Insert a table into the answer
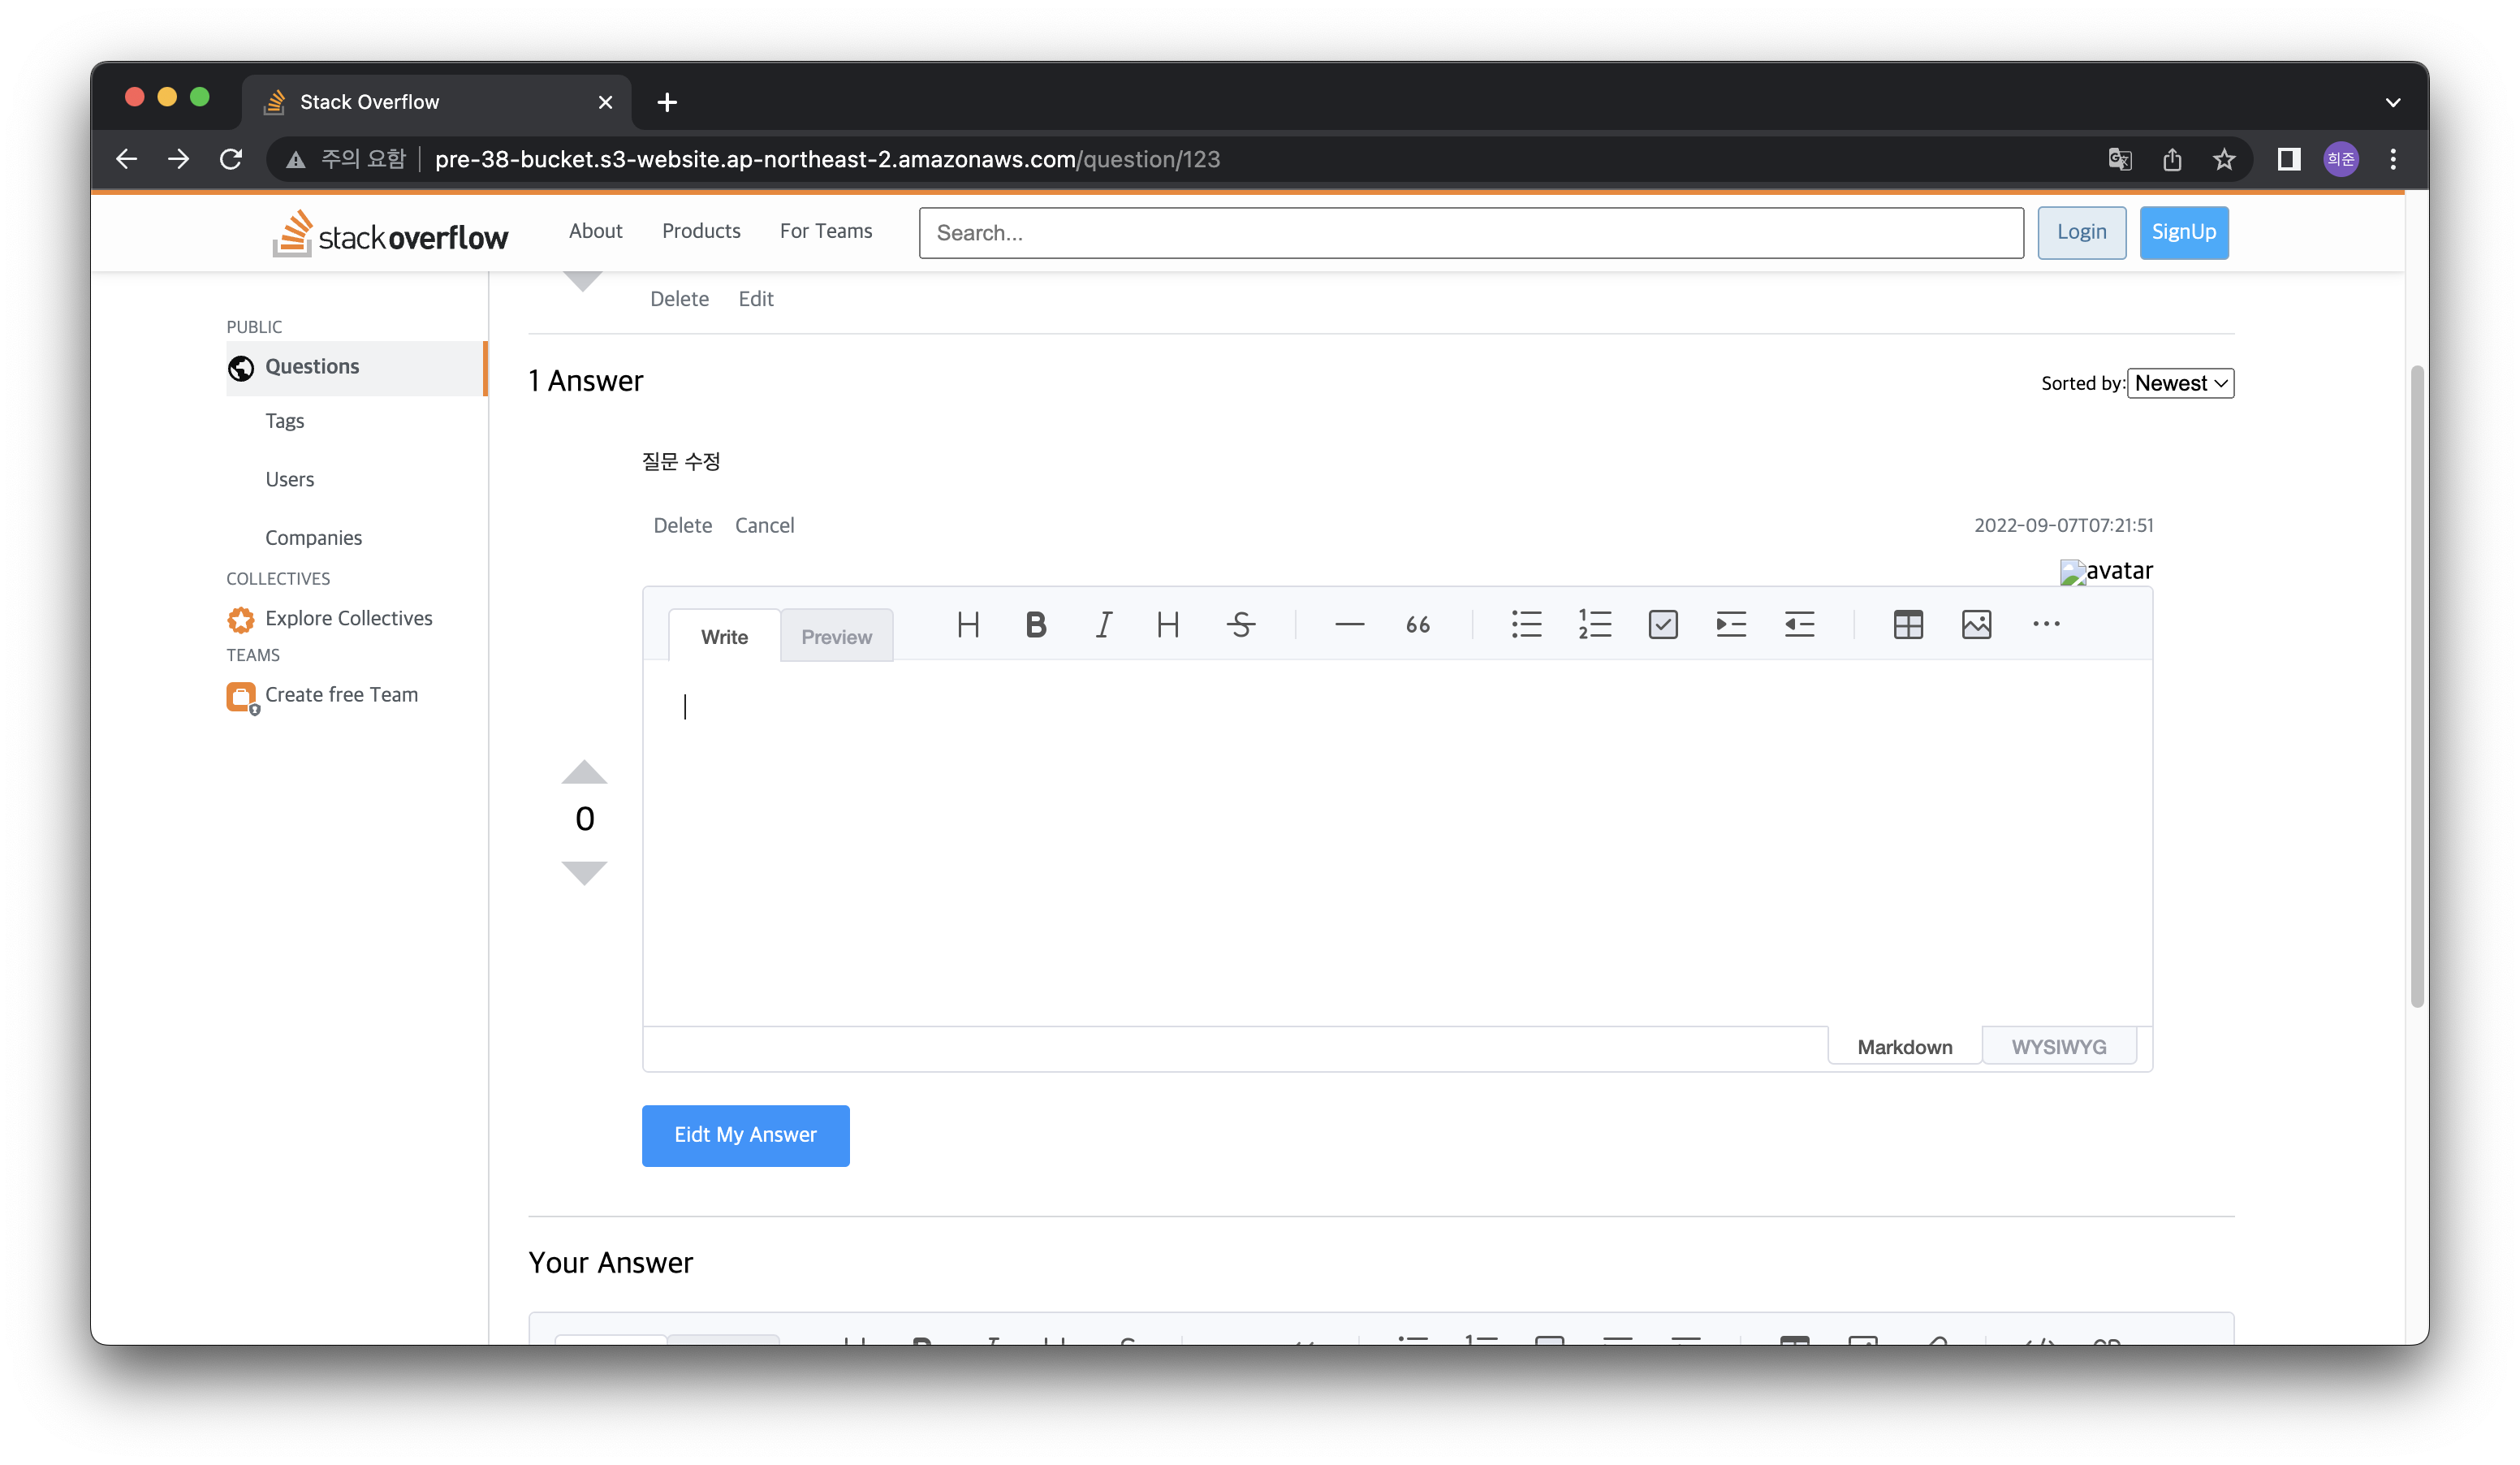This screenshot has height=1465, width=2520. [x=1907, y=625]
